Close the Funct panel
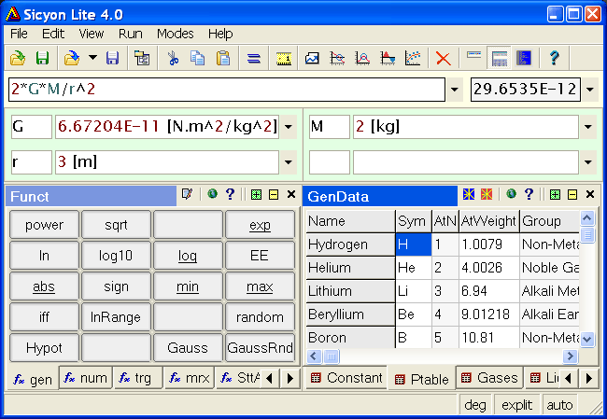Screen dimensions: 607x419 tap(291, 194)
